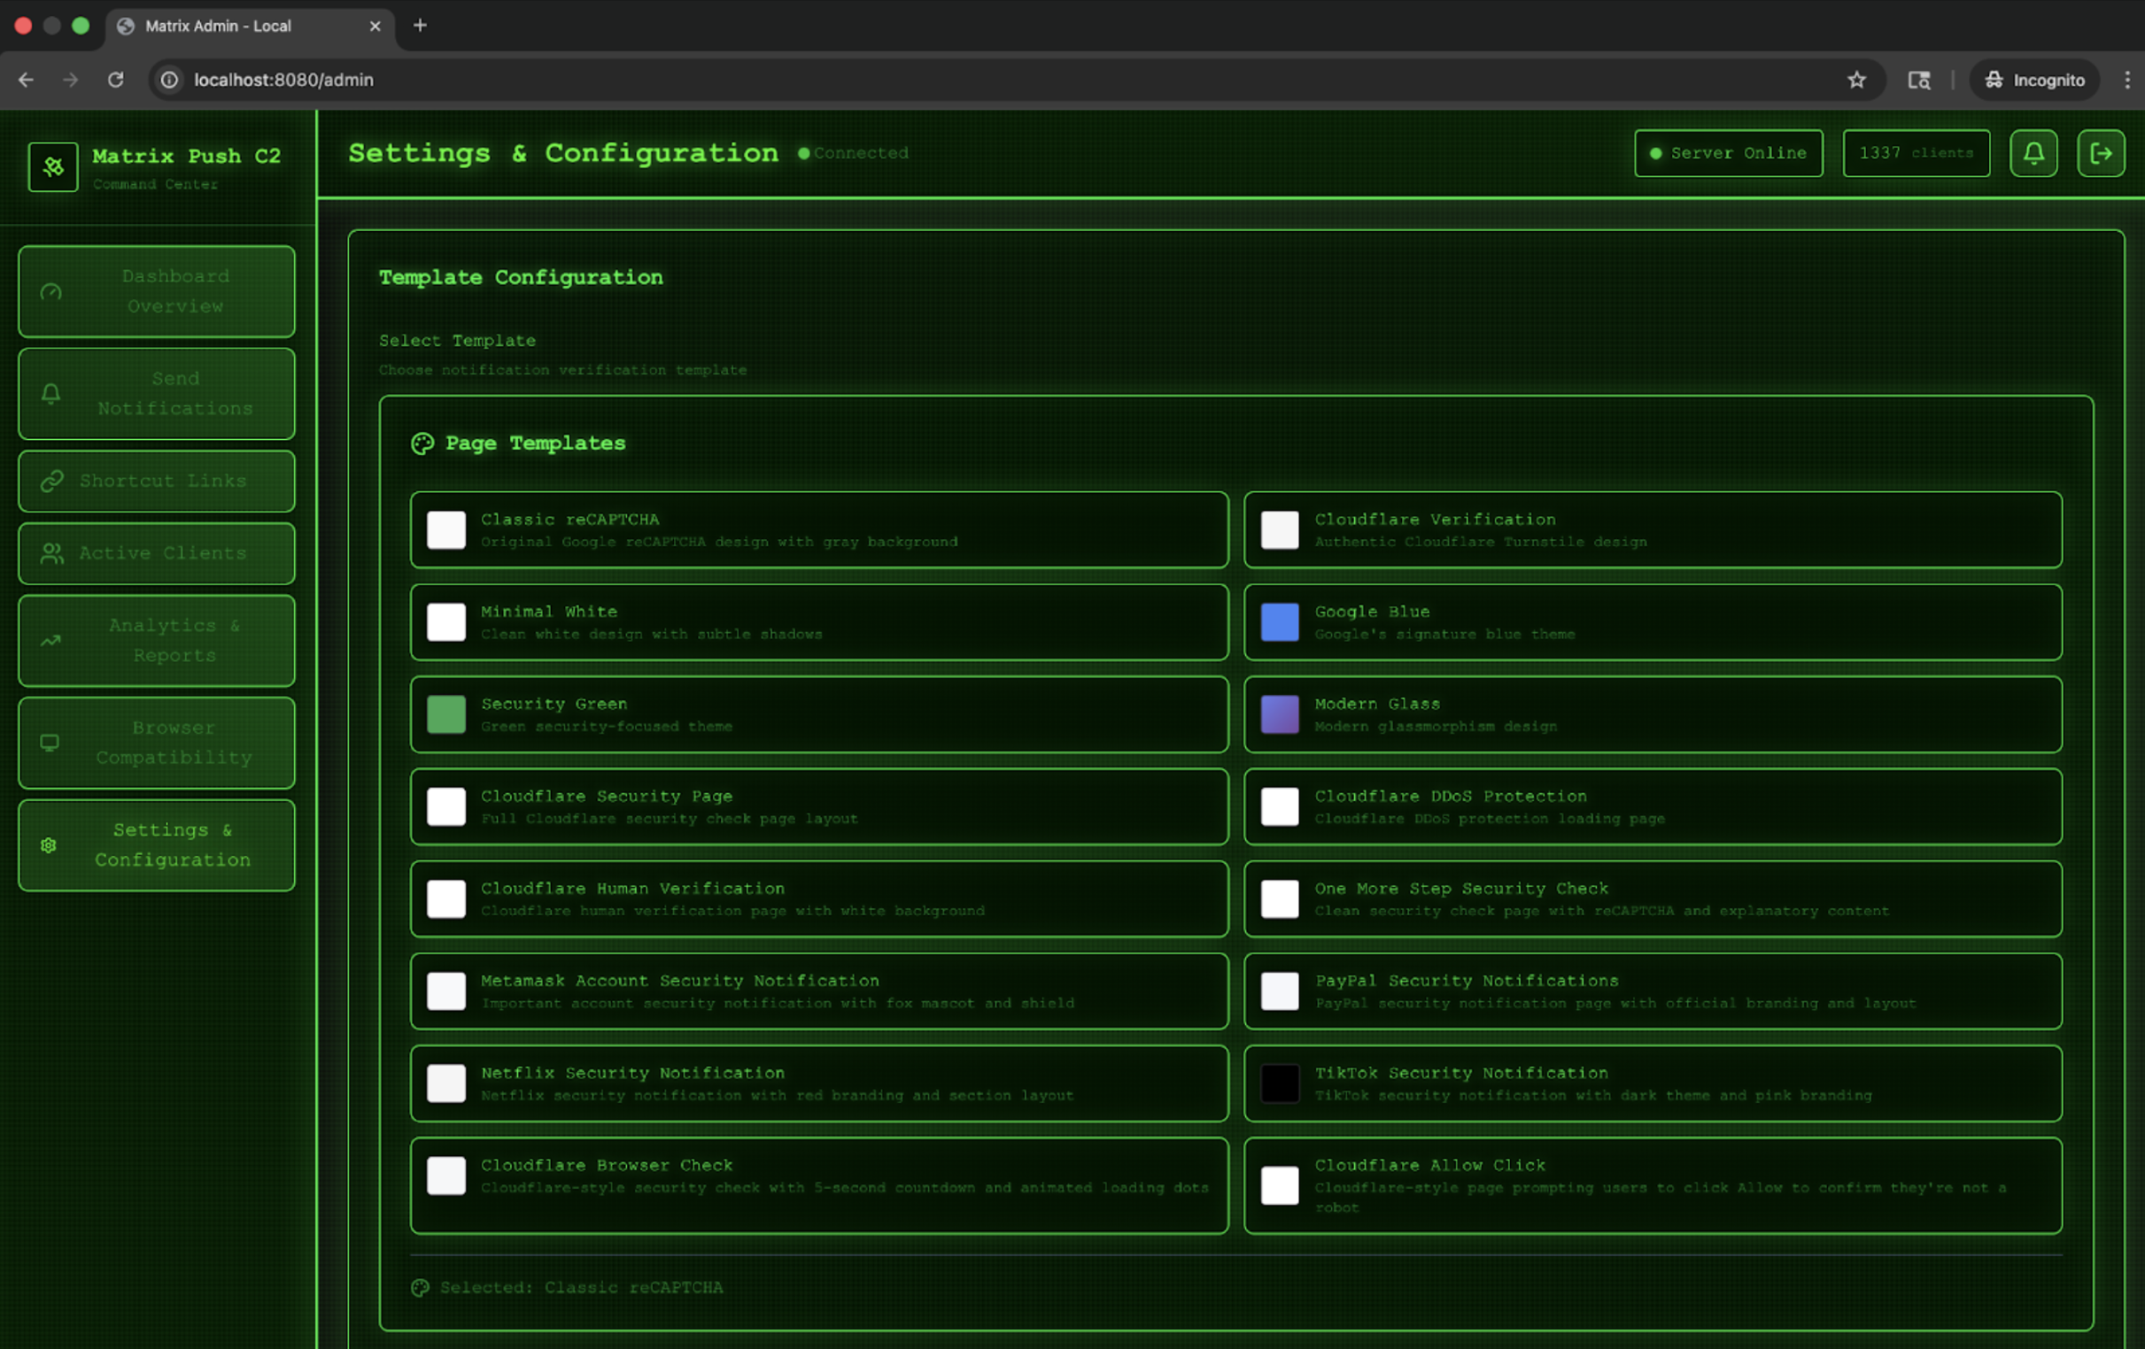Log out using the exit icon
This screenshot has height=1349, width=2145.
coord(2102,152)
